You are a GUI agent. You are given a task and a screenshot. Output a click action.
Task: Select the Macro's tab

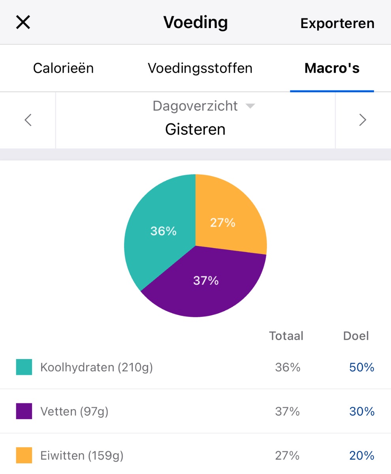[x=332, y=68]
